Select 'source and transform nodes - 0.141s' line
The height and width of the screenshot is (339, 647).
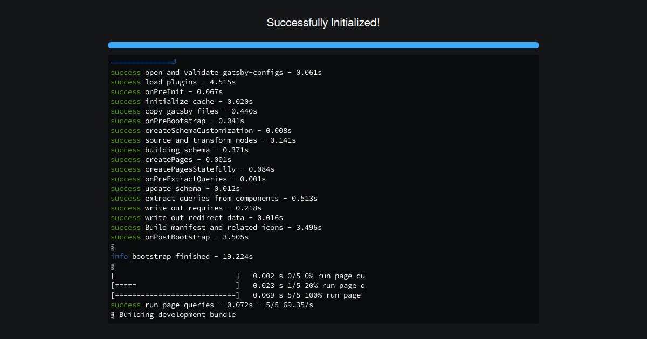[203, 140]
